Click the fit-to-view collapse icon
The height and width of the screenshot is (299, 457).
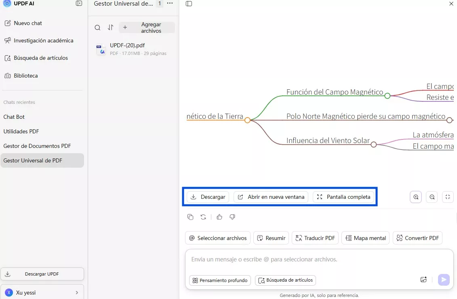(448, 197)
